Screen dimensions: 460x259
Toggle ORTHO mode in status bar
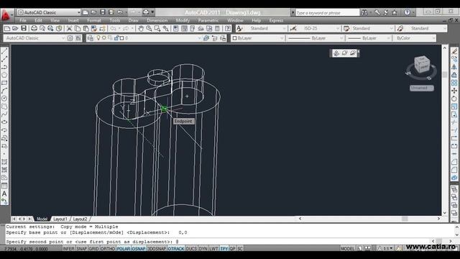point(108,249)
